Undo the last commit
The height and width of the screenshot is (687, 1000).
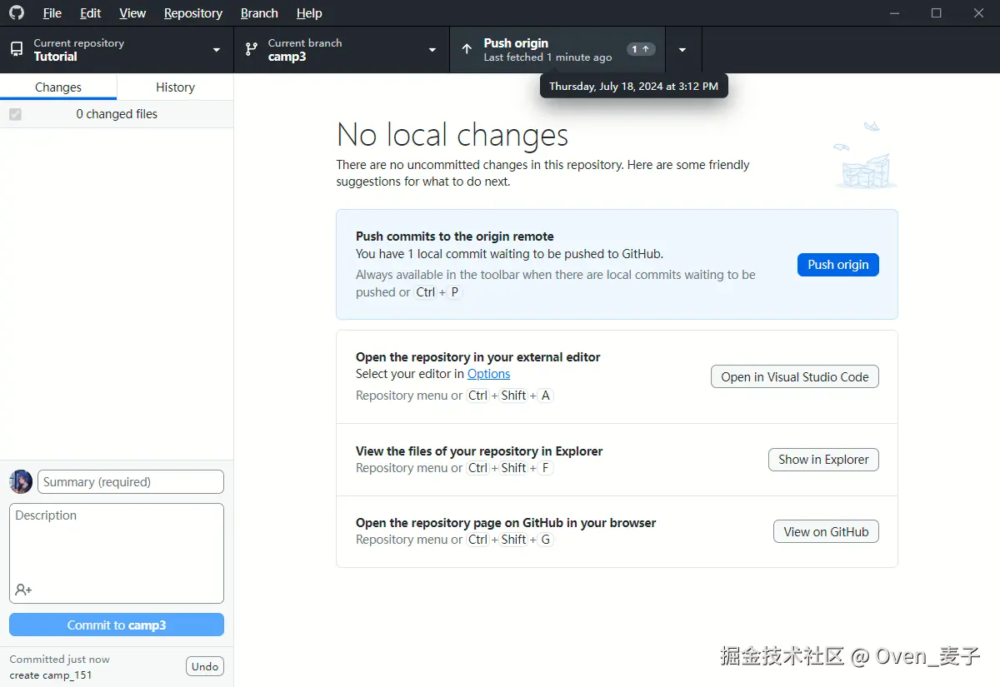pyautogui.click(x=205, y=666)
